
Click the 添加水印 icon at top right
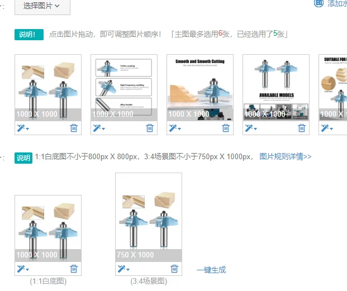pyautogui.click(x=319, y=3)
